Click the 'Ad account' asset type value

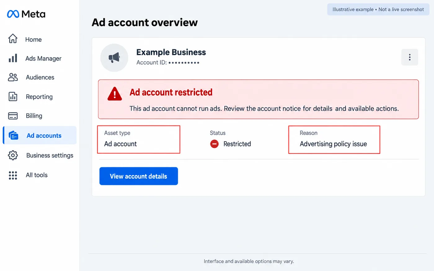pos(120,144)
